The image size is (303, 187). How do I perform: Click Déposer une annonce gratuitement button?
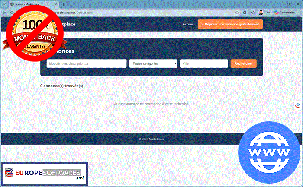[x=230, y=24]
